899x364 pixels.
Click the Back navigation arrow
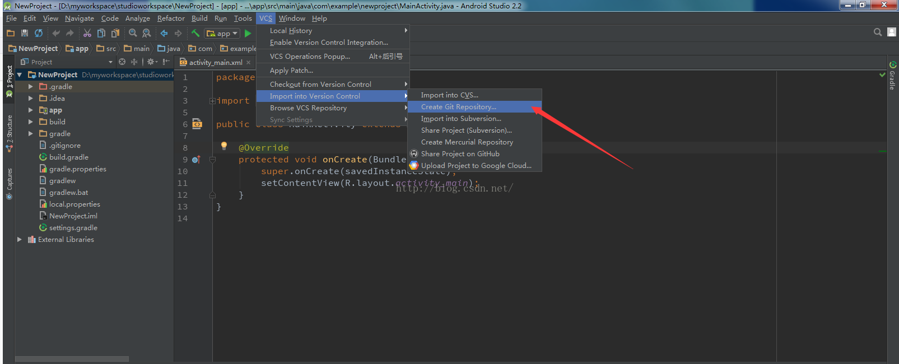tap(164, 34)
